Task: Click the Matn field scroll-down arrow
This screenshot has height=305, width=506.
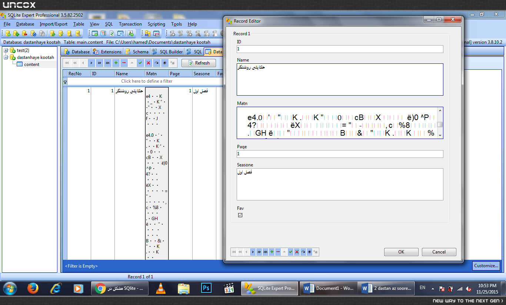Action: [x=440, y=136]
